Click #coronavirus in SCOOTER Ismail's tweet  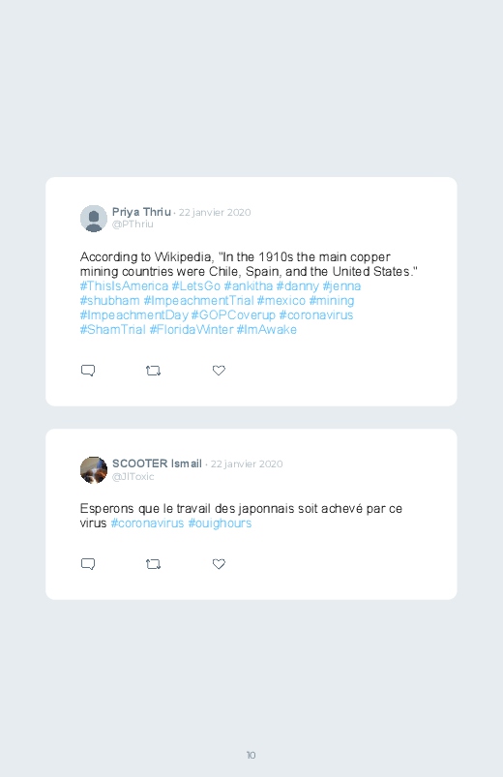tap(147, 523)
